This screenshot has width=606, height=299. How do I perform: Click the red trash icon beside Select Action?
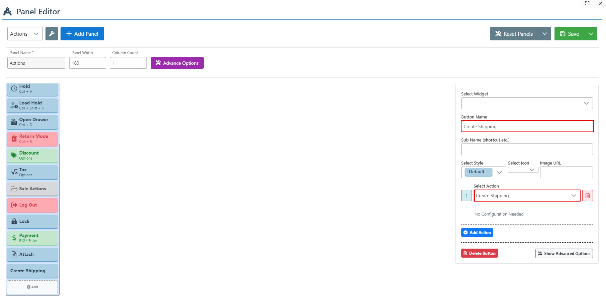coord(587,196)
